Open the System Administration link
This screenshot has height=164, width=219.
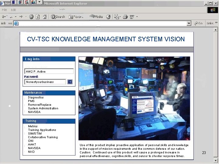point(43,108)
